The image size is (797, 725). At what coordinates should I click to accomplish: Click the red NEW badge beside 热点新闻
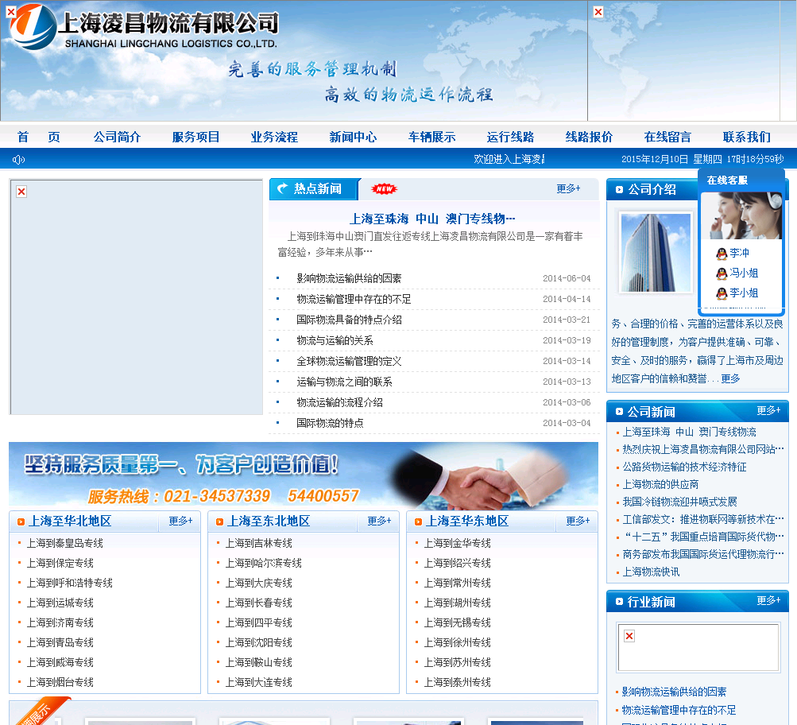click(385, 188)
